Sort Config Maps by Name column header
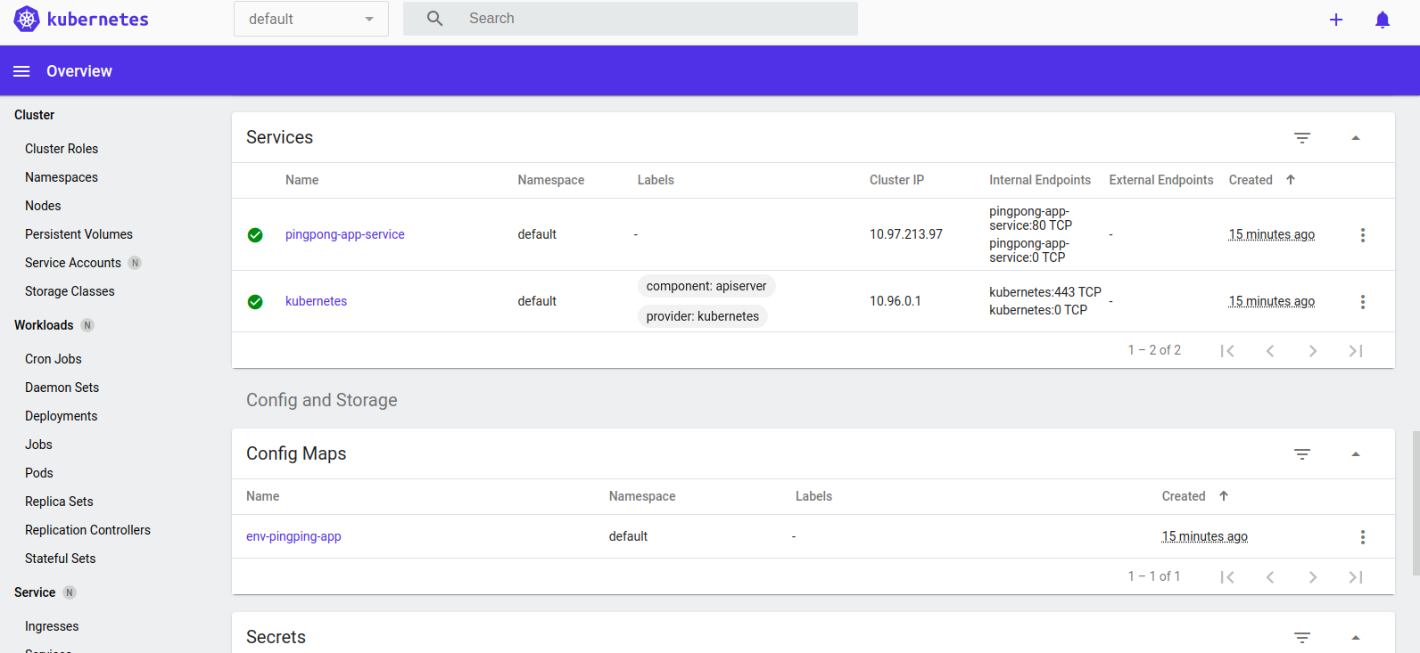Viewport: 1420px width, 653px height. [x=262, y=496]
